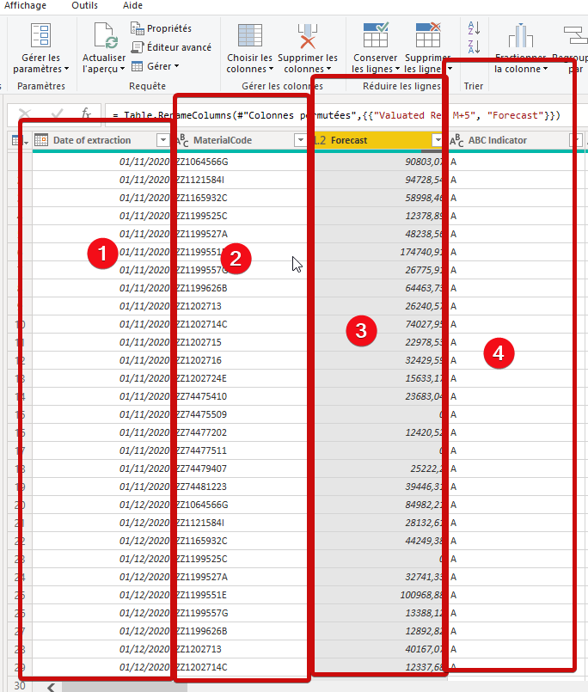
Task: Expand Choisir les colonnes dropdown arrow
Action: click(271, 69)
